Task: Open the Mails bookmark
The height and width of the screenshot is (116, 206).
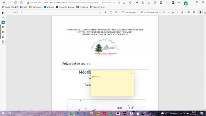Action: tap(24, 7)
